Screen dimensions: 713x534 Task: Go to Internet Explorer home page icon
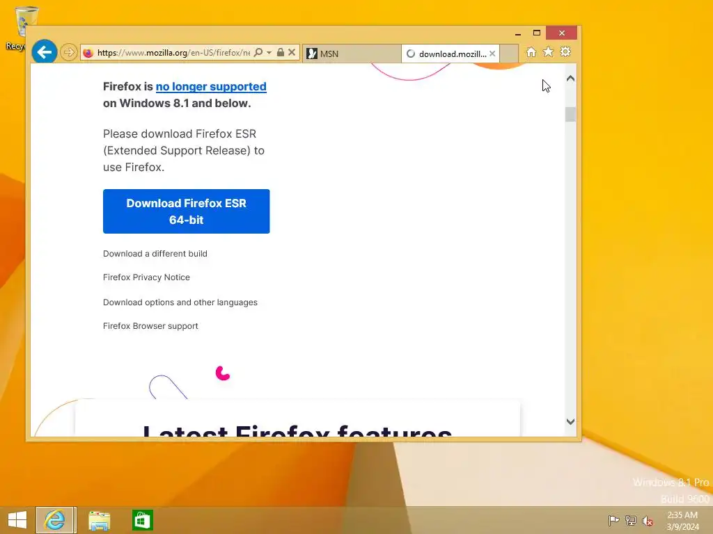531,52
